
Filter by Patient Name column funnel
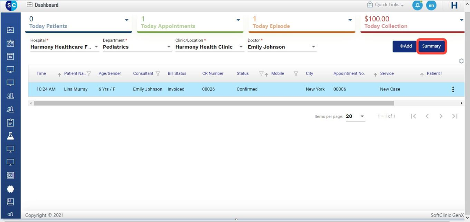89,73
